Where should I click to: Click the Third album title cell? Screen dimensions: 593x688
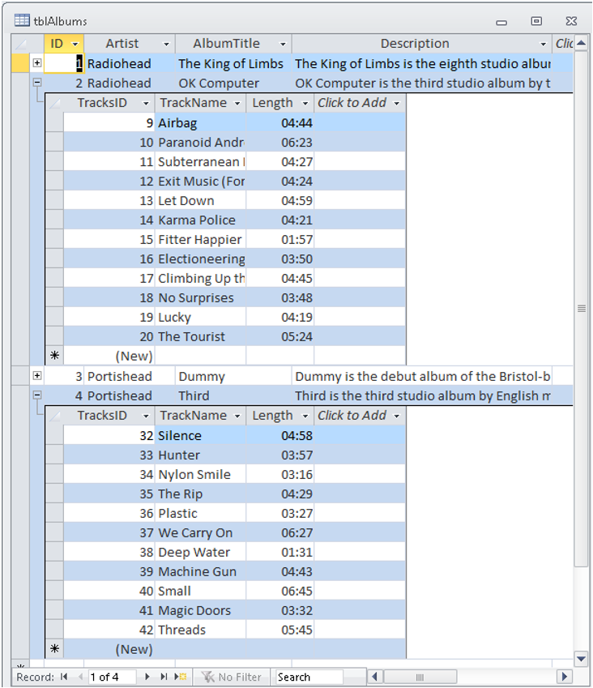click(x=233, y=395)
